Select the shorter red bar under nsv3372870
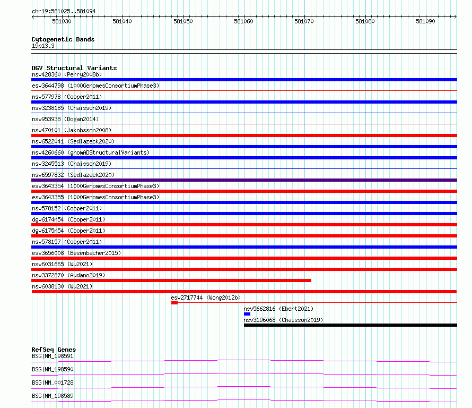This screenshot has width=472, height=408. [x=171, y=280]
